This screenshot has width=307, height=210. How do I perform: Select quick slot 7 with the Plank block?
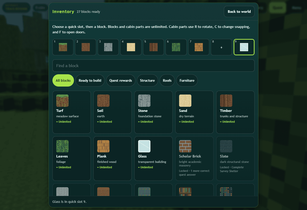[199, 47]
